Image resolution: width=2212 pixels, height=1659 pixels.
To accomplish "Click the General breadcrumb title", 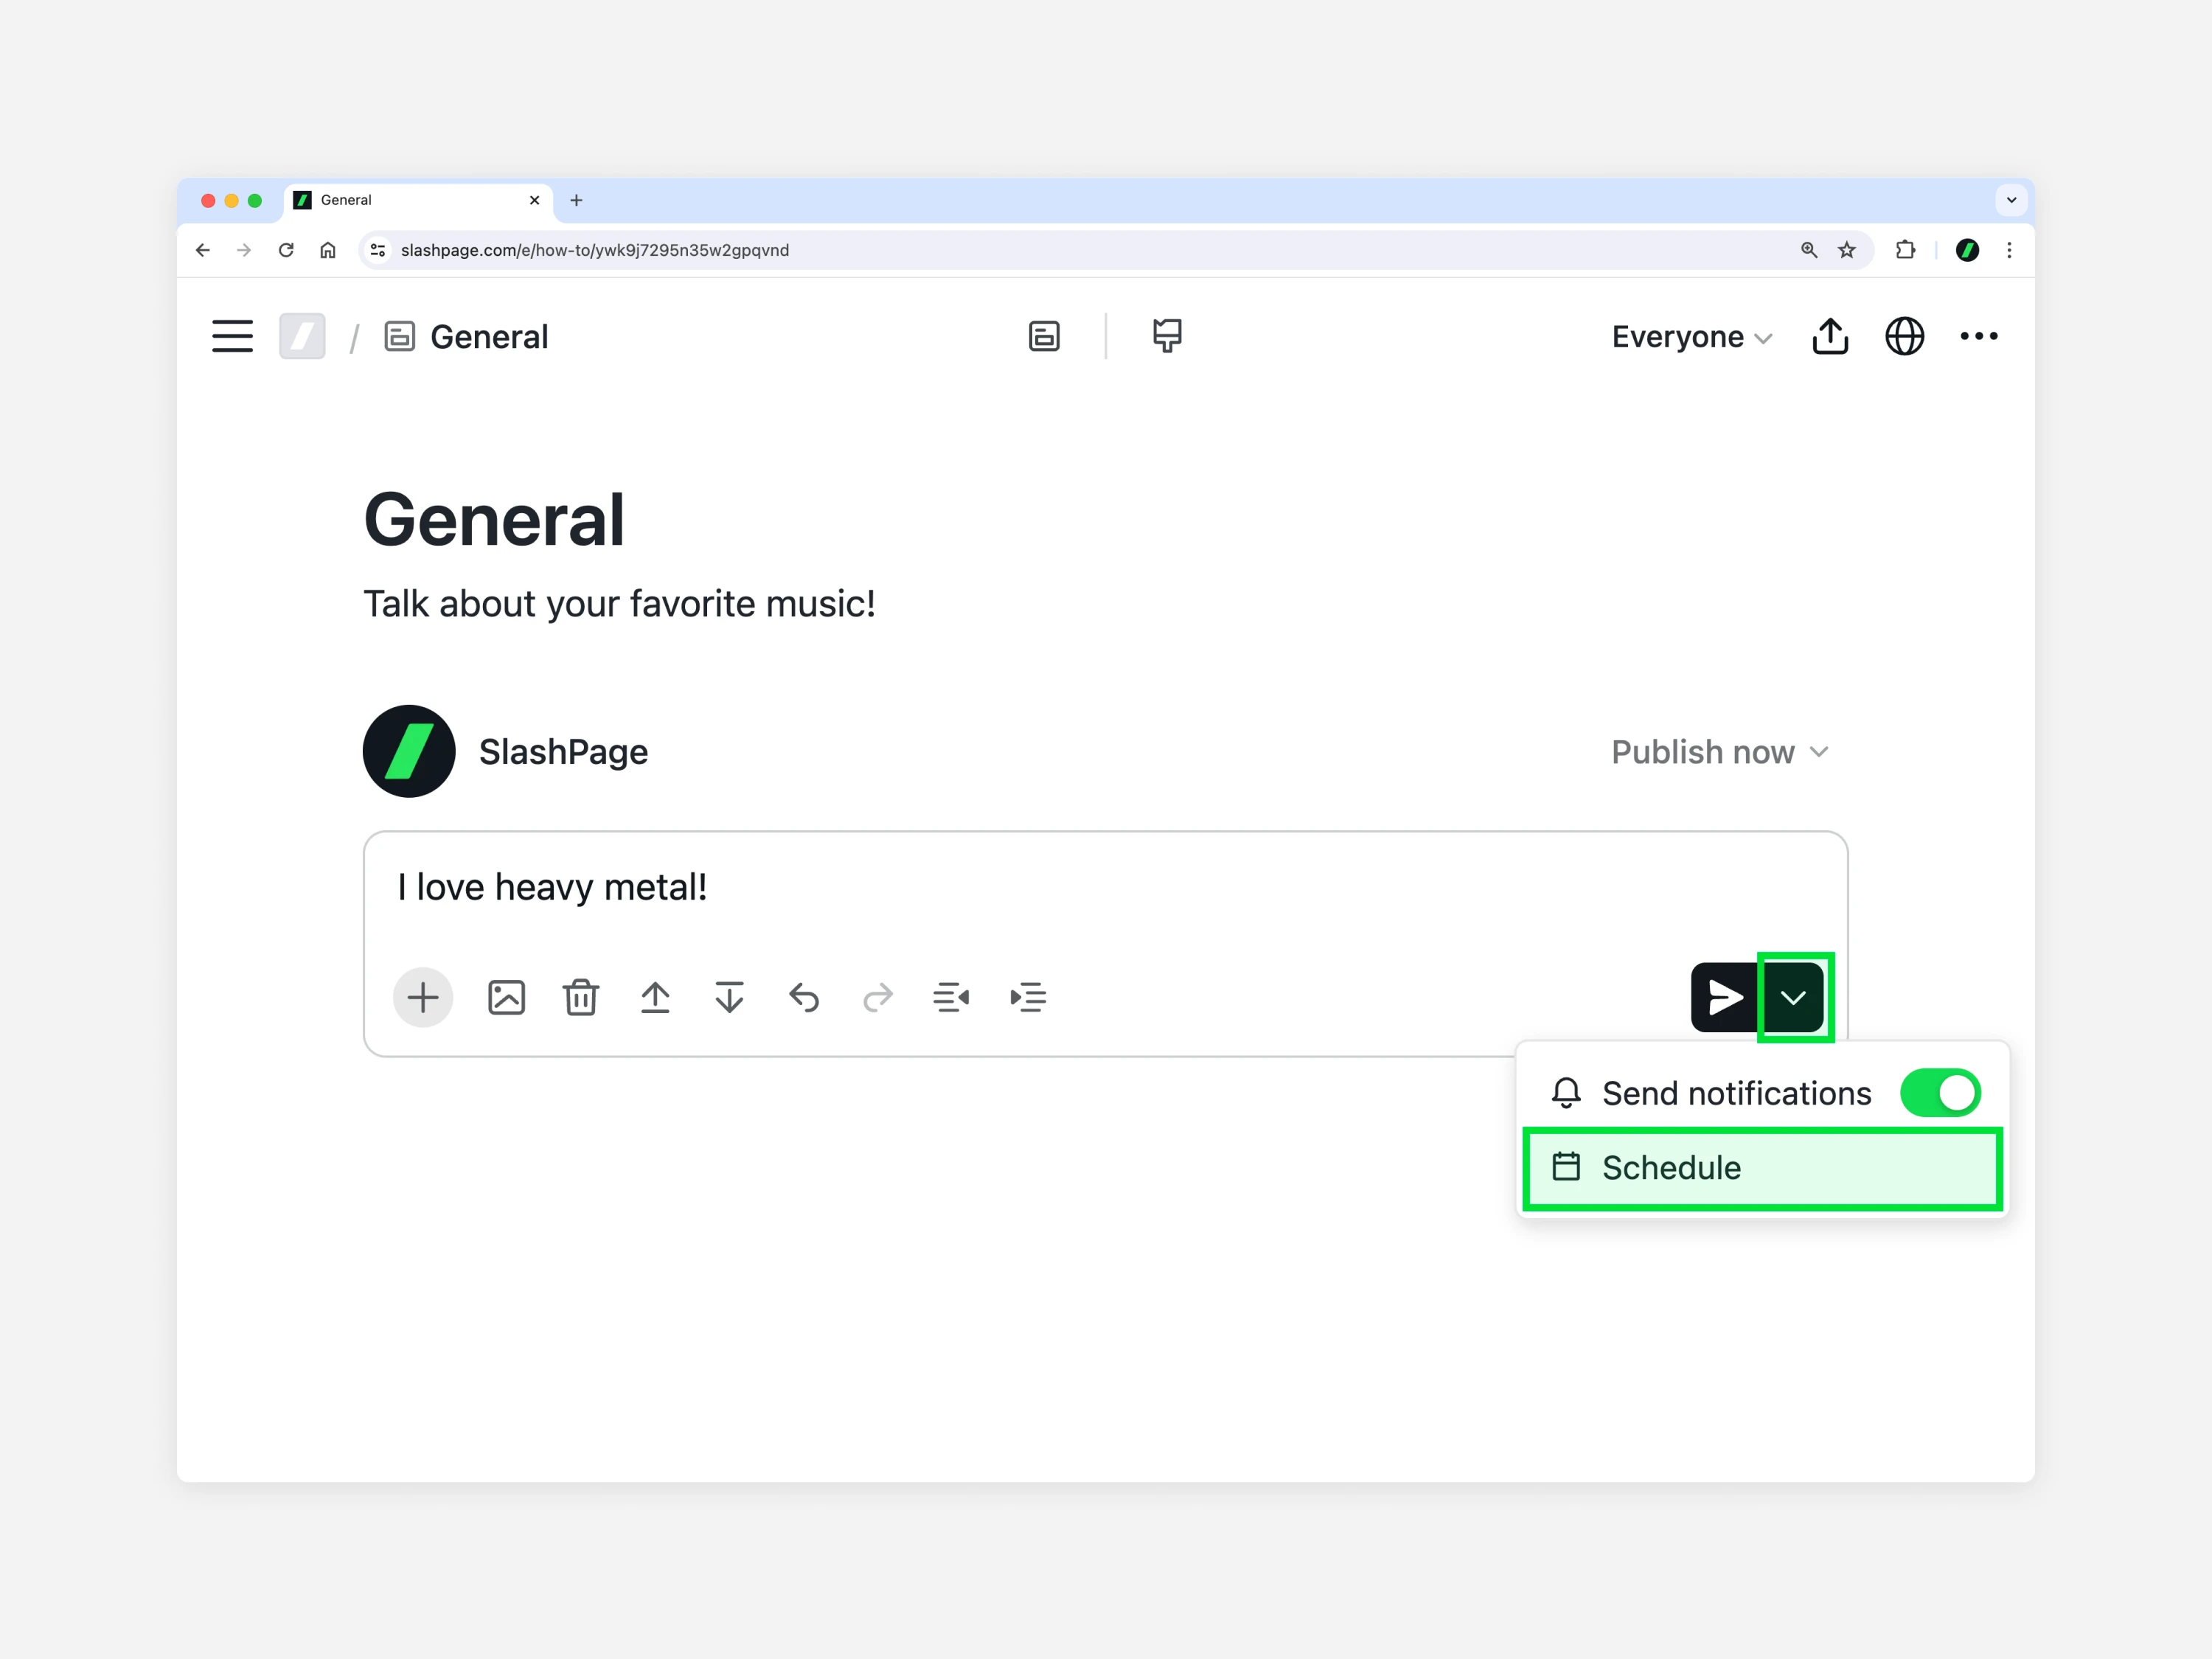I will [489, 336].
